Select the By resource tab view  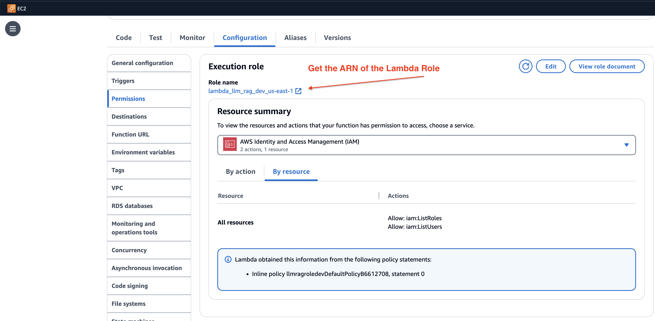291,171
